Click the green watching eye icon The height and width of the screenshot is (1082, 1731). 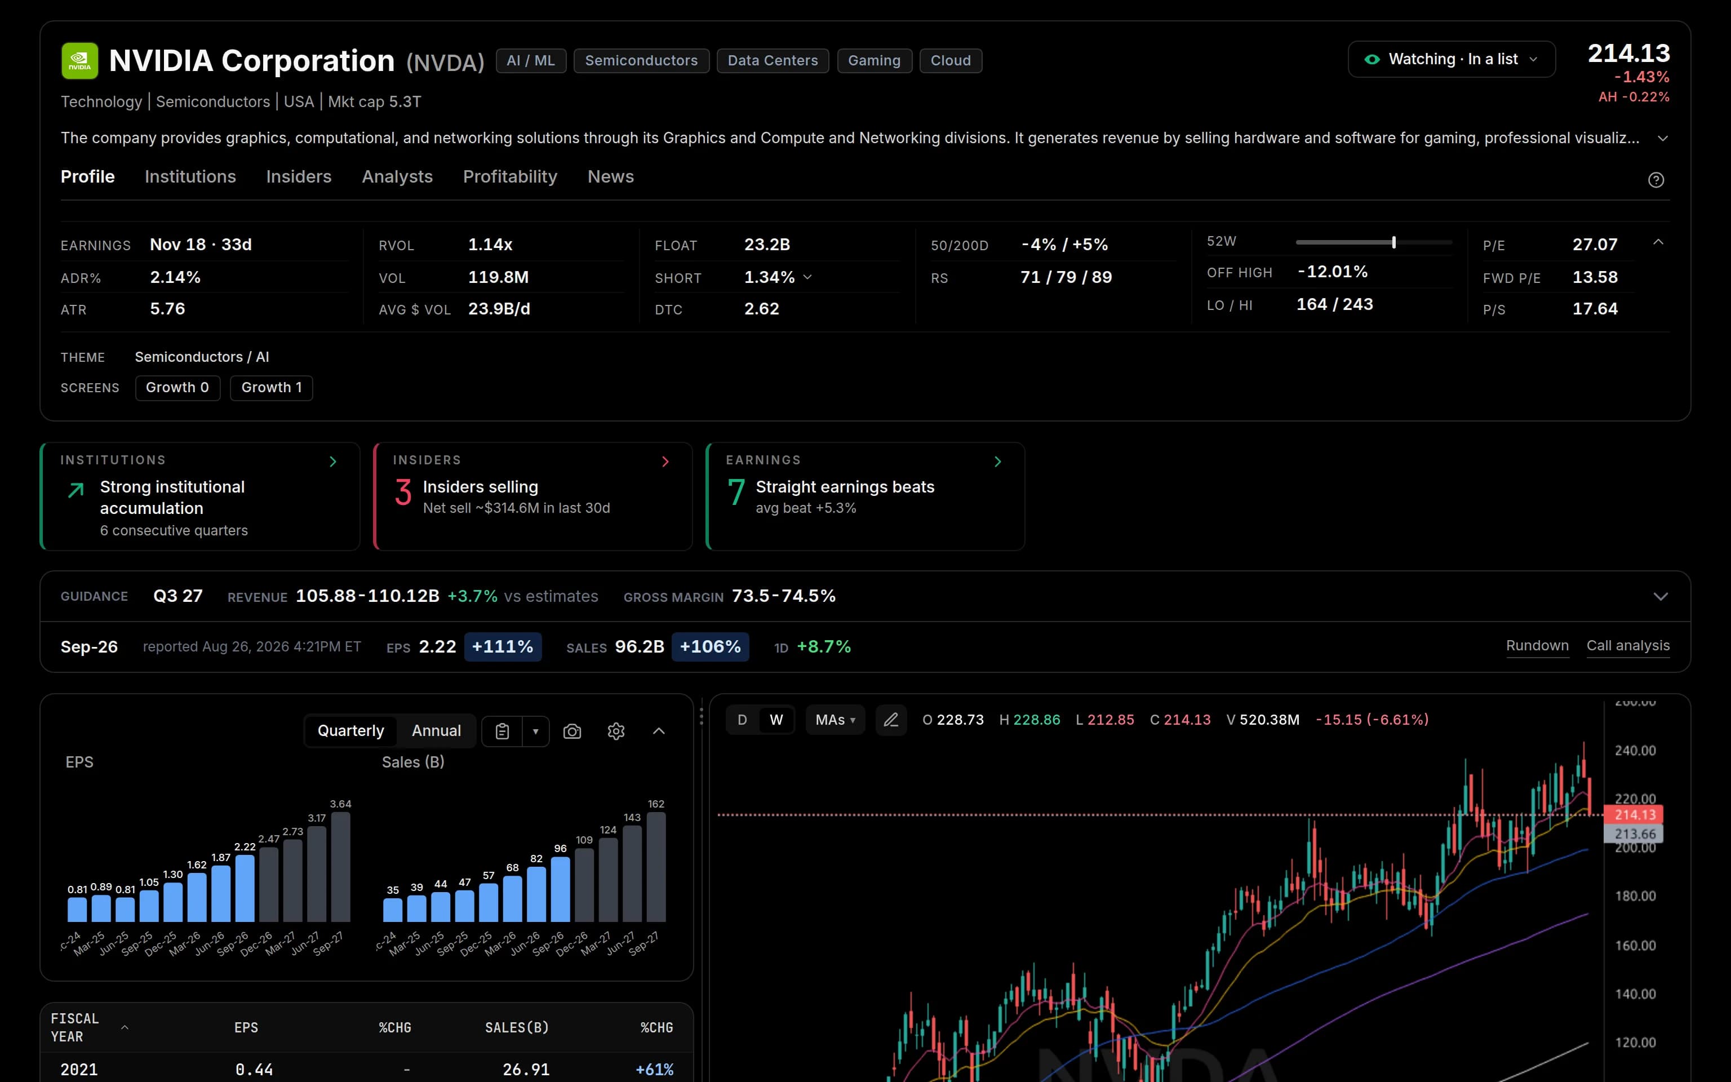[1372, 59]
